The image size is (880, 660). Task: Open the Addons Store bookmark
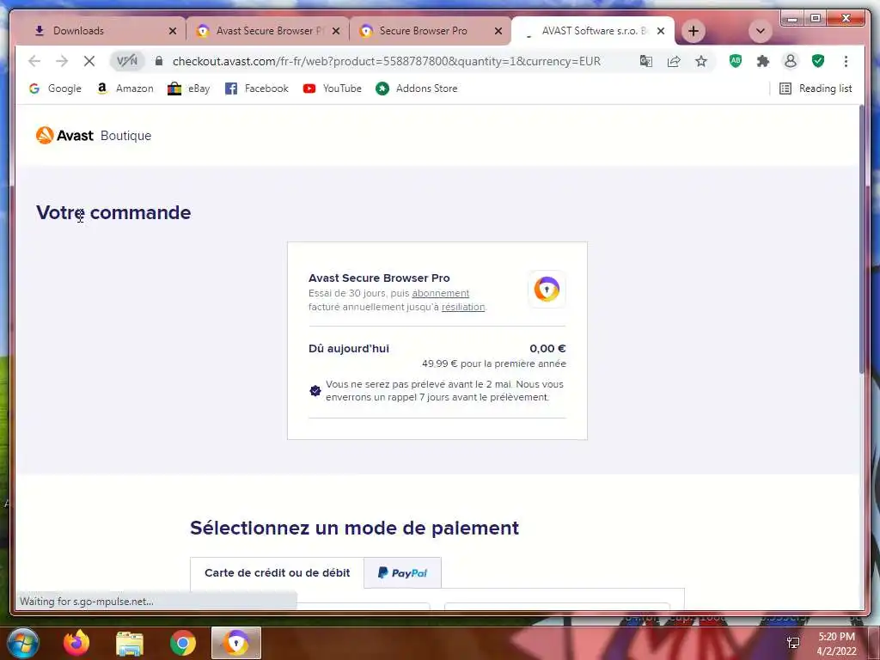click(417, 89)
